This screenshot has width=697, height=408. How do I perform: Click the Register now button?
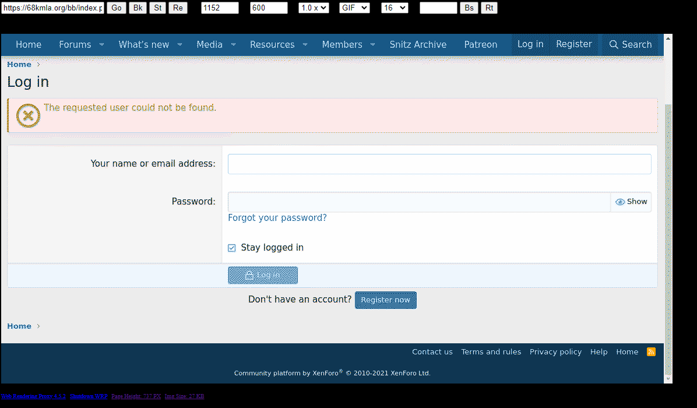pos(385,300)
